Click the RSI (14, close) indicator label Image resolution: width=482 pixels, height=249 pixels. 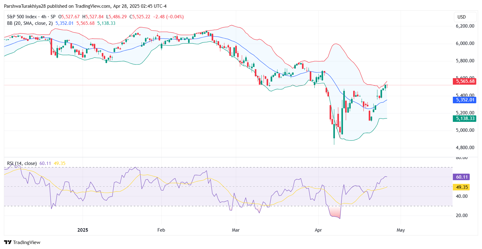22,163
